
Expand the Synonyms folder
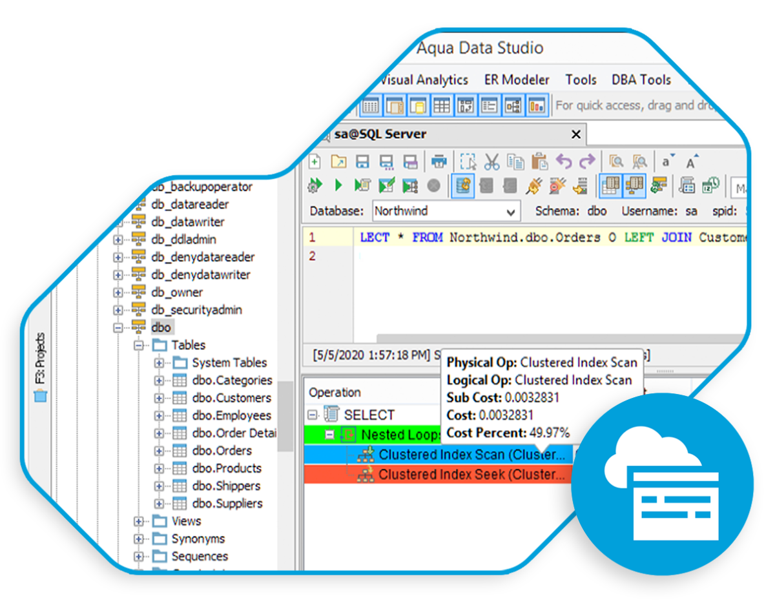(x=138, y=539)
